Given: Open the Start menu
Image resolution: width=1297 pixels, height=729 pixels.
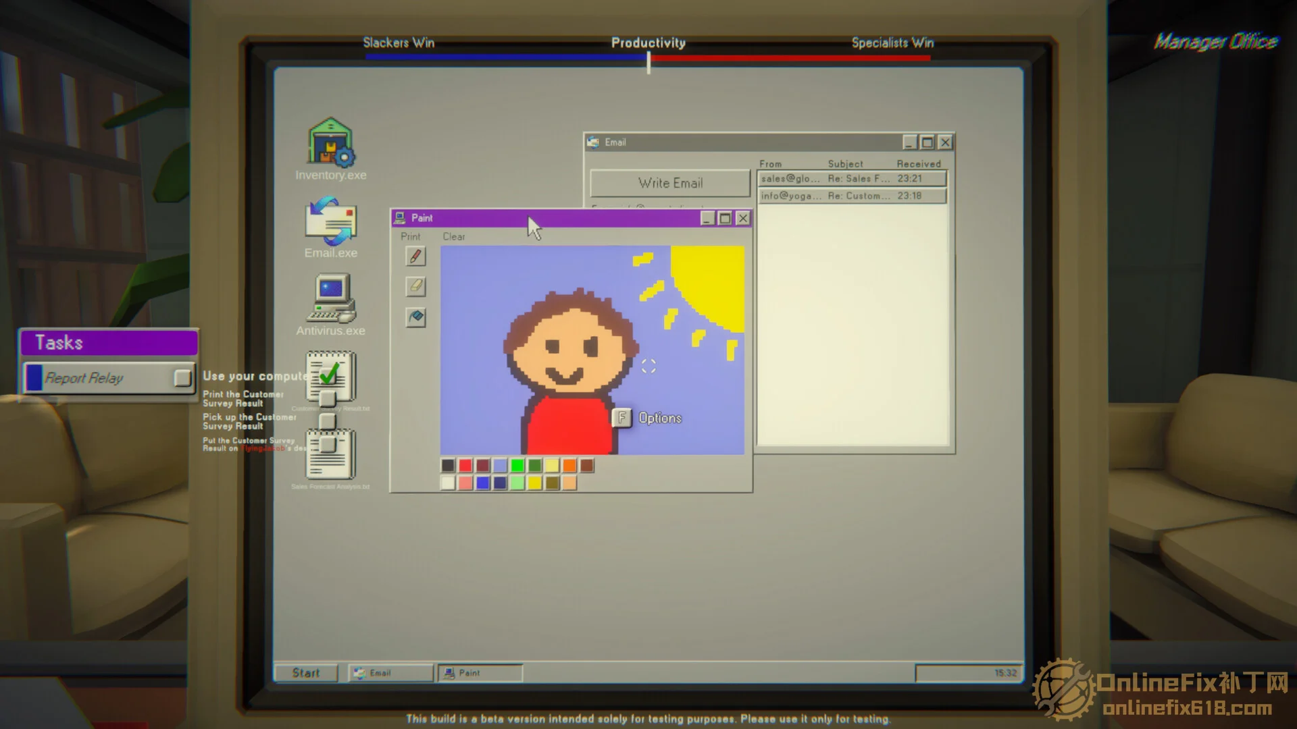Looking at the screenshot, I should click(306, 673).
